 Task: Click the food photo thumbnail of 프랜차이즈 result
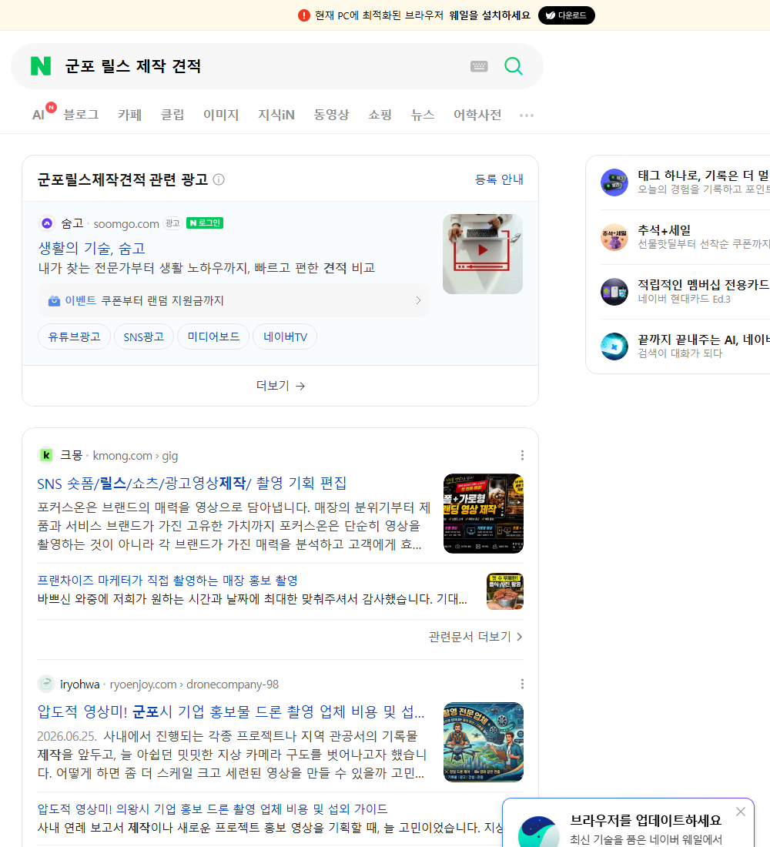point(504,591)
